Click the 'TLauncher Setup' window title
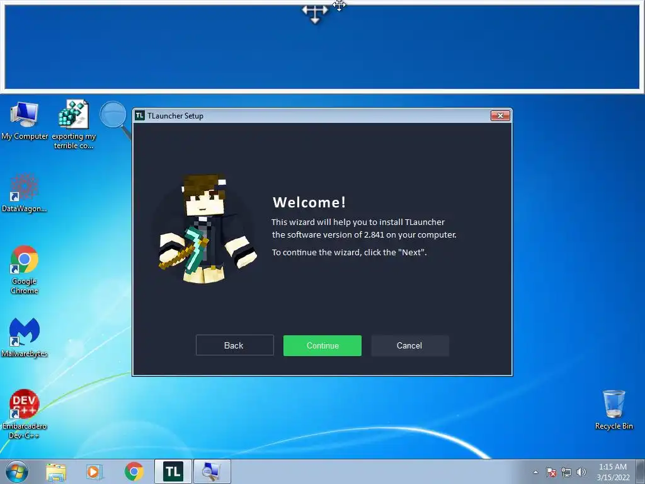The width and height of the screenshot is (645, 484). click(x=175, y=116)
